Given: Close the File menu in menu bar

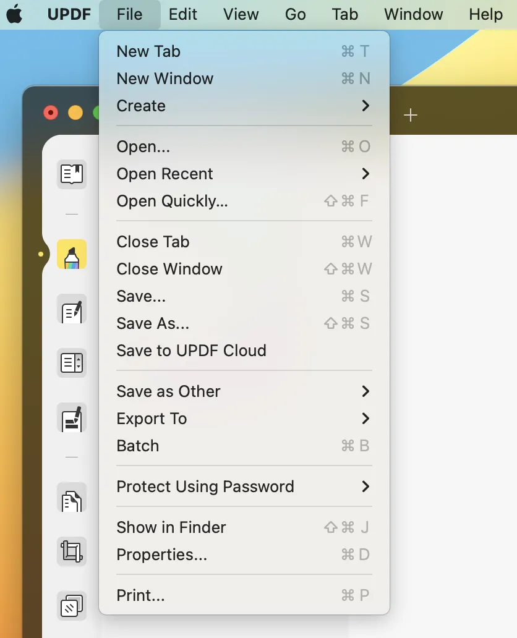Looking at the screenshot, I should 129,14.
